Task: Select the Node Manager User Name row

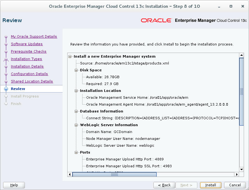Action: point(123,139)
